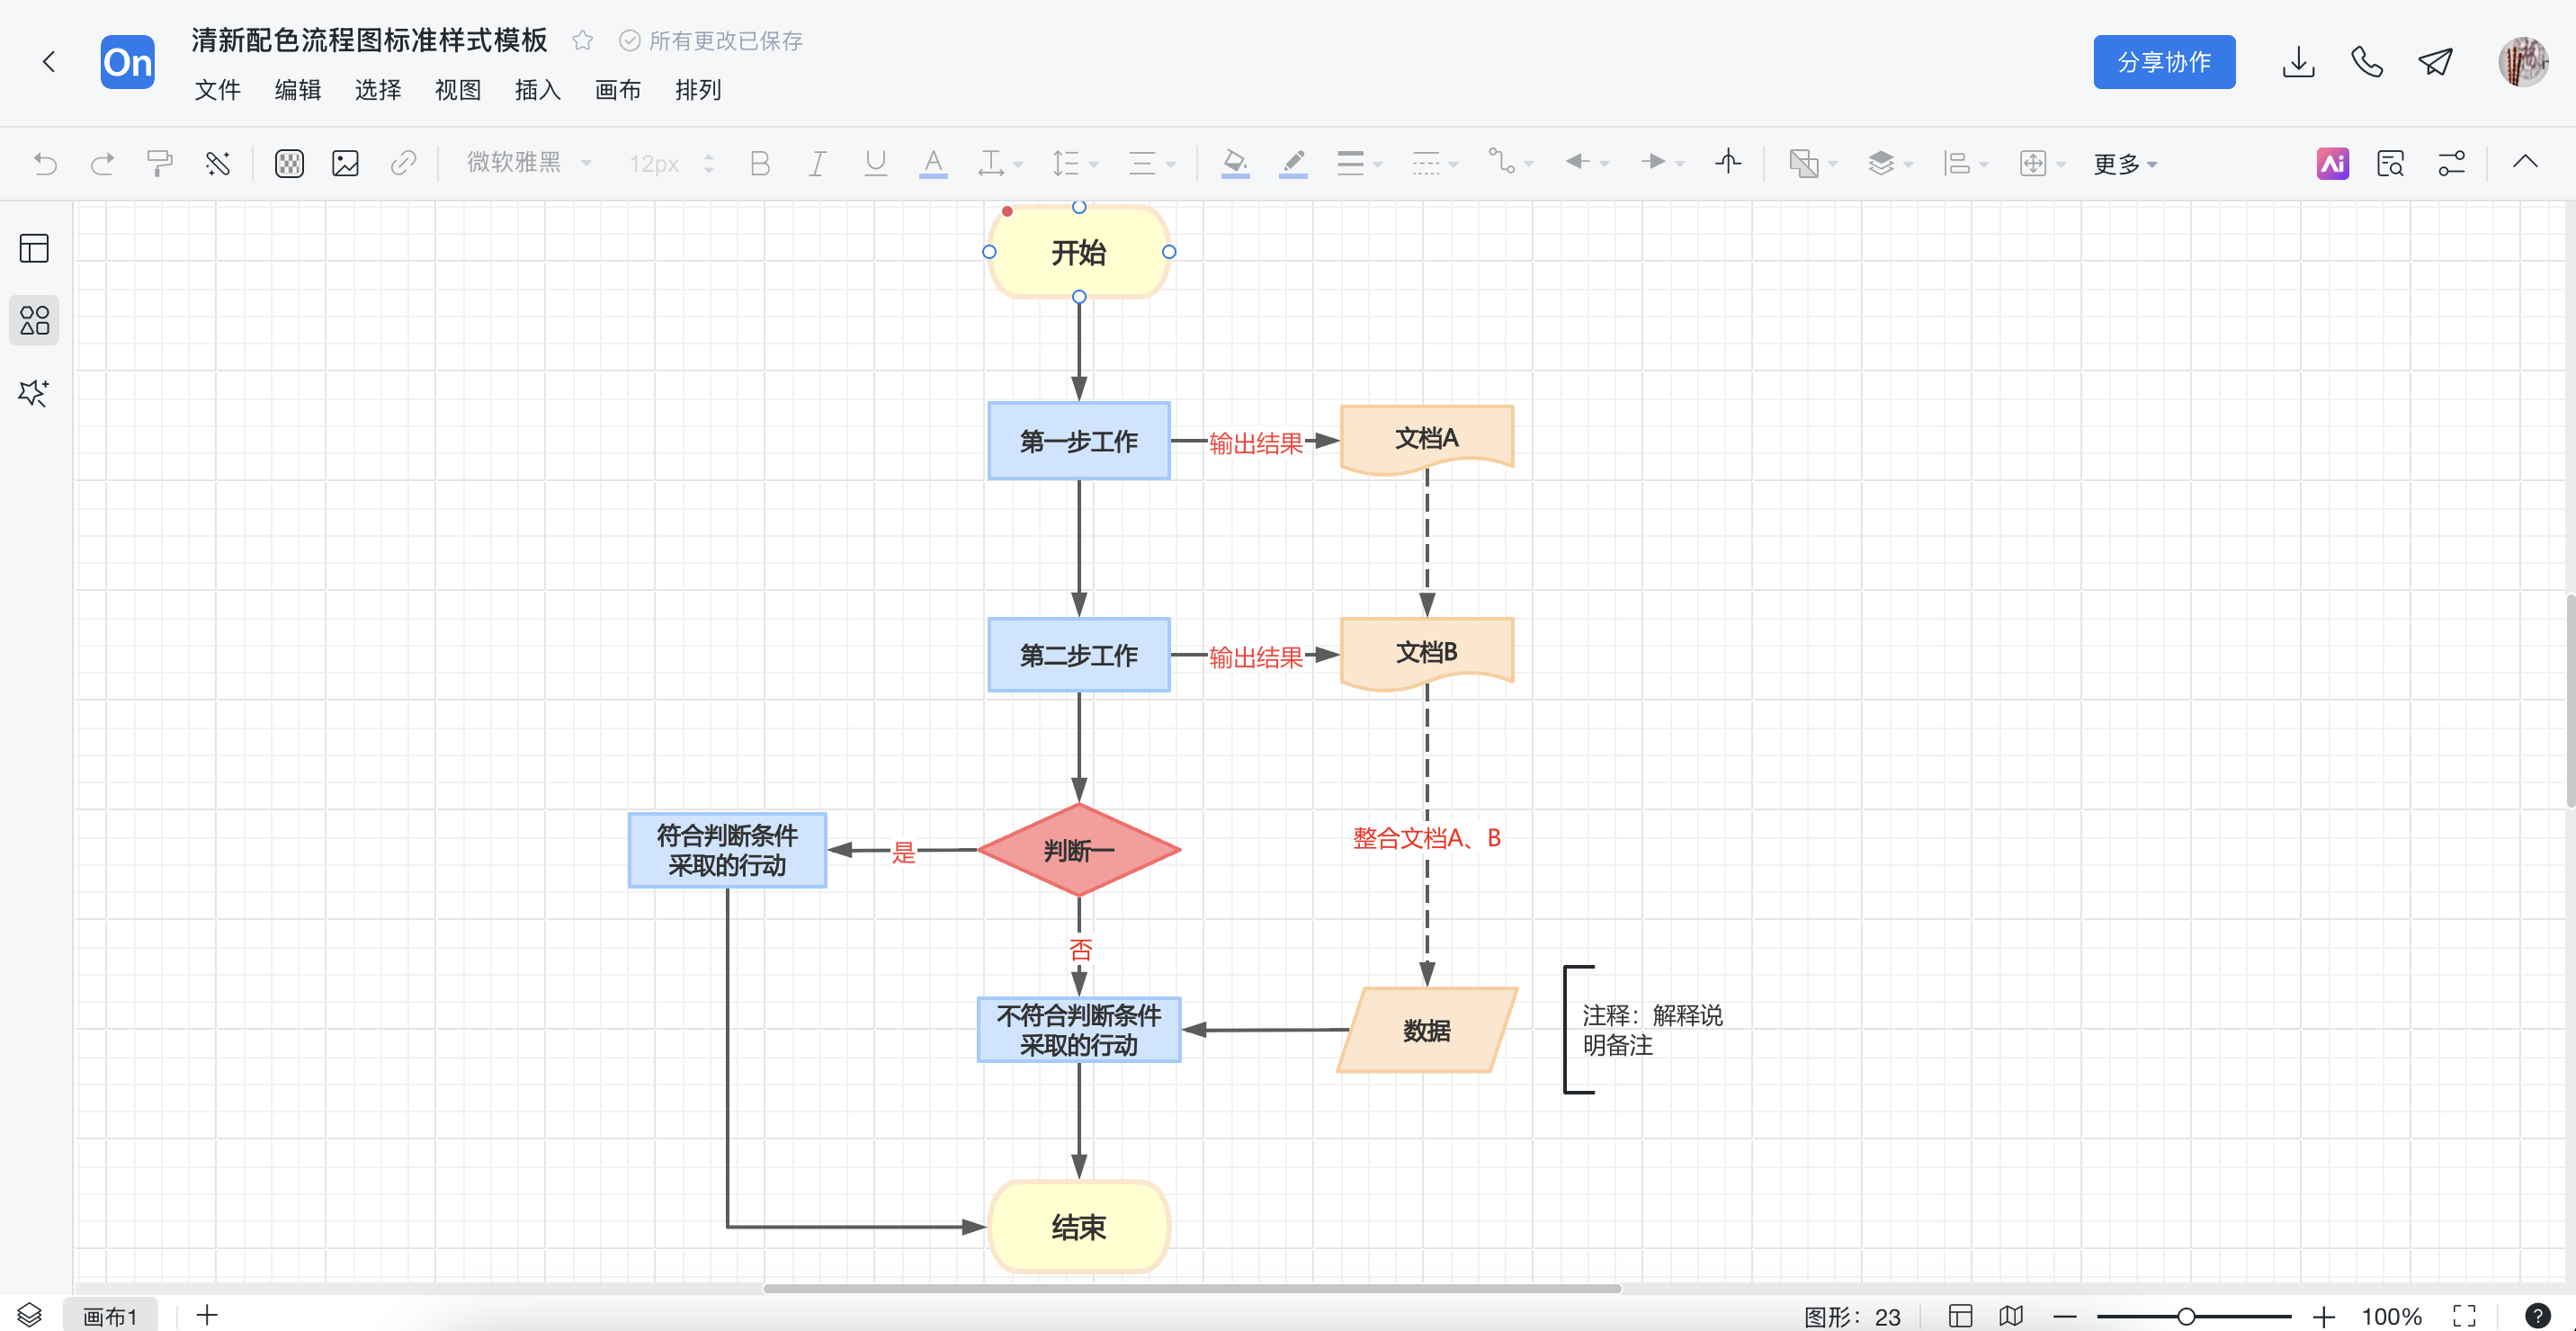Click the zoom in plus button
Image resolution: width=2576 pixels, height=1331 pixels.
(2323, 1316)
